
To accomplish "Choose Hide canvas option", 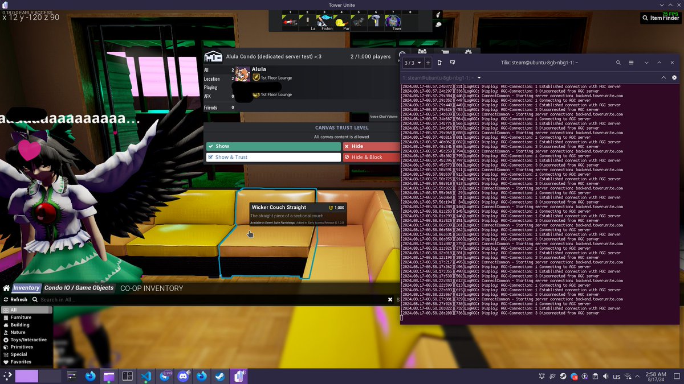I will (x=371, y=146).
